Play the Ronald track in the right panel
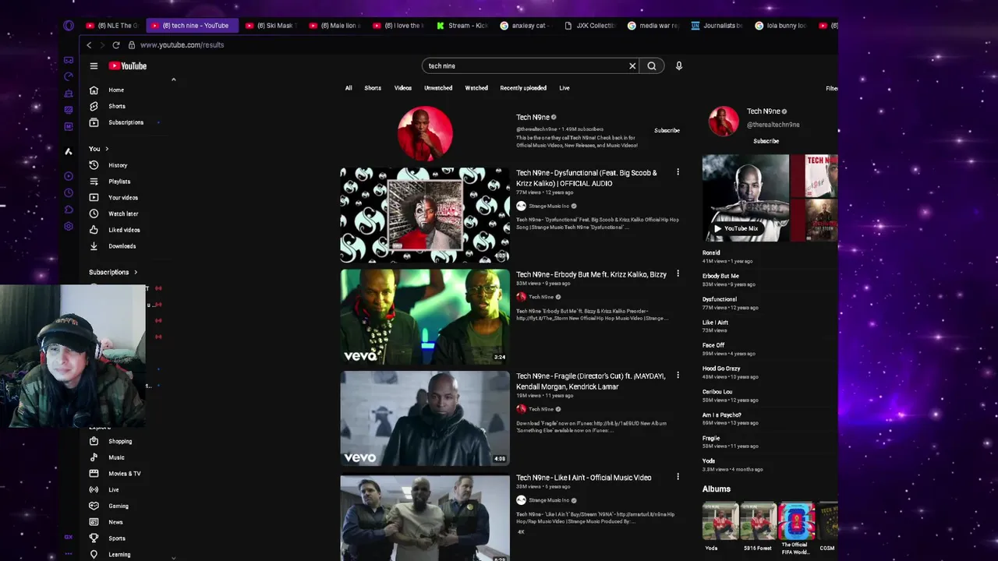This screenshot has height=561, width=998. click(x=711, y=253)
